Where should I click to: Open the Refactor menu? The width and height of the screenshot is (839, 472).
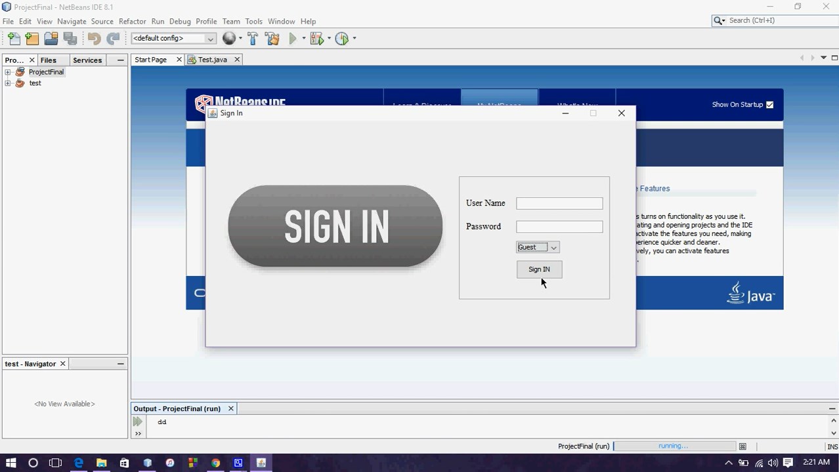pyautogui.click(x=132, y=21)
